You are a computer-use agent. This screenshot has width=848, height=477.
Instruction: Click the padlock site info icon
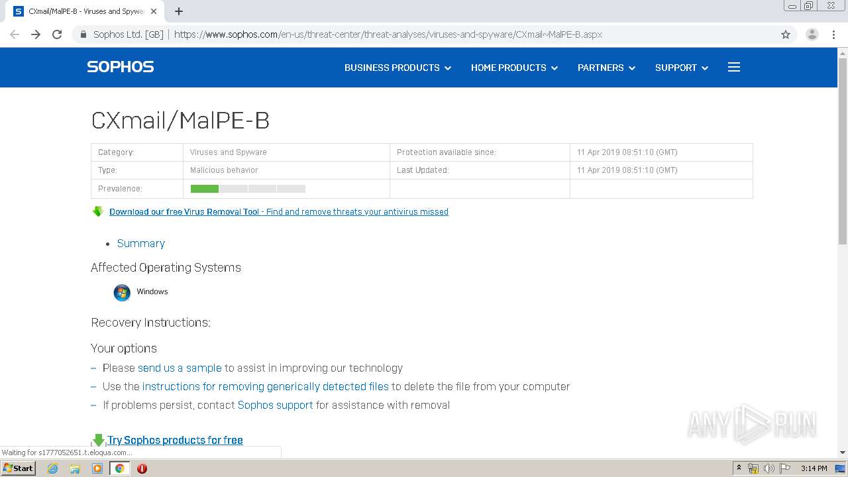coord(83,34)
